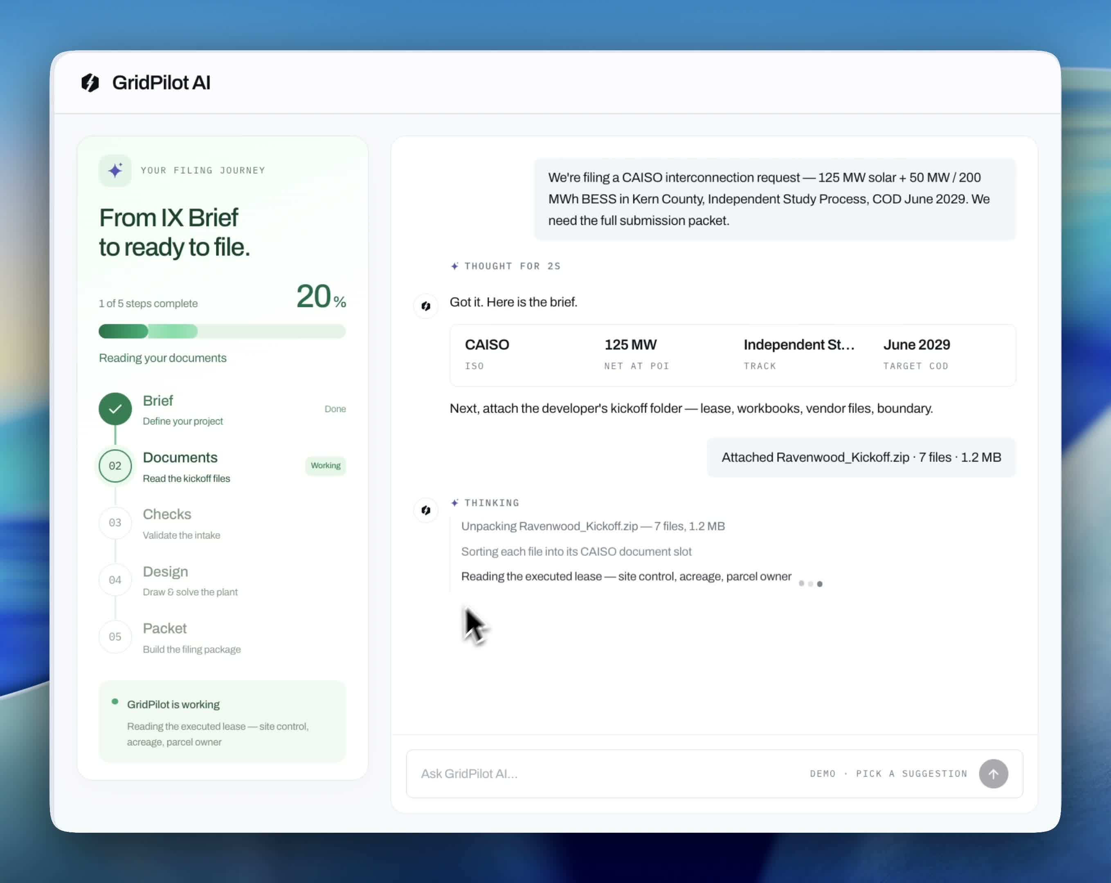1111x883 pixels.
Task: Click the assistant avatar beside Thinking block
Action: (x=426, y=510)
